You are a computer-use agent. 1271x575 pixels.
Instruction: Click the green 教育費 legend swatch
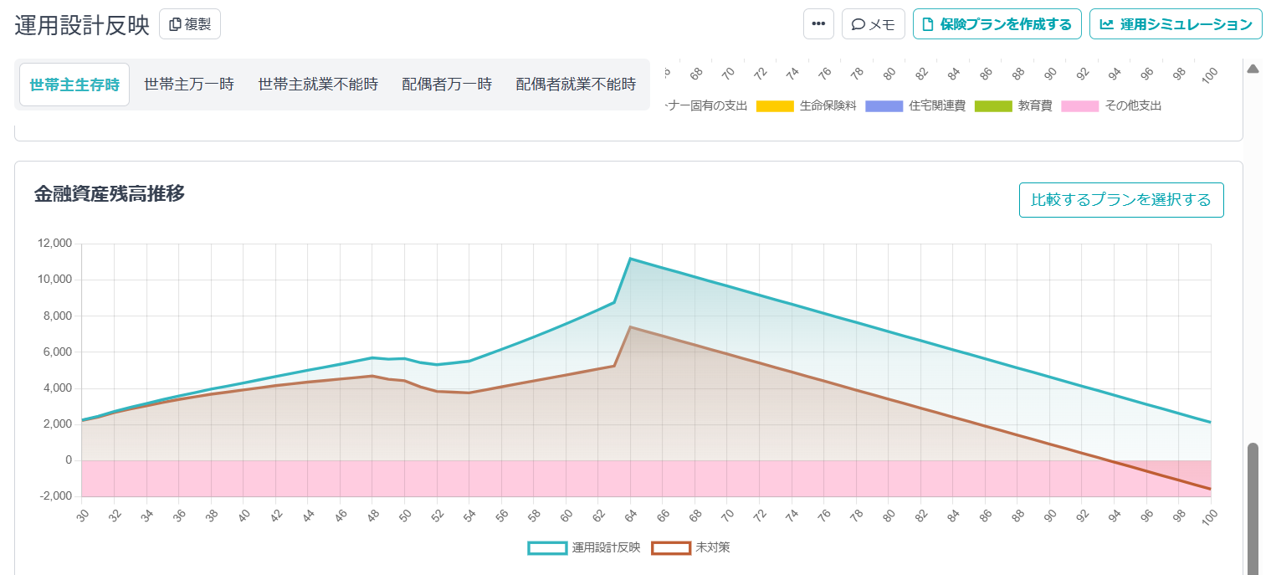tap(992, 106)
